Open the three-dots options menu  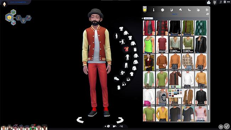[229, 2]
